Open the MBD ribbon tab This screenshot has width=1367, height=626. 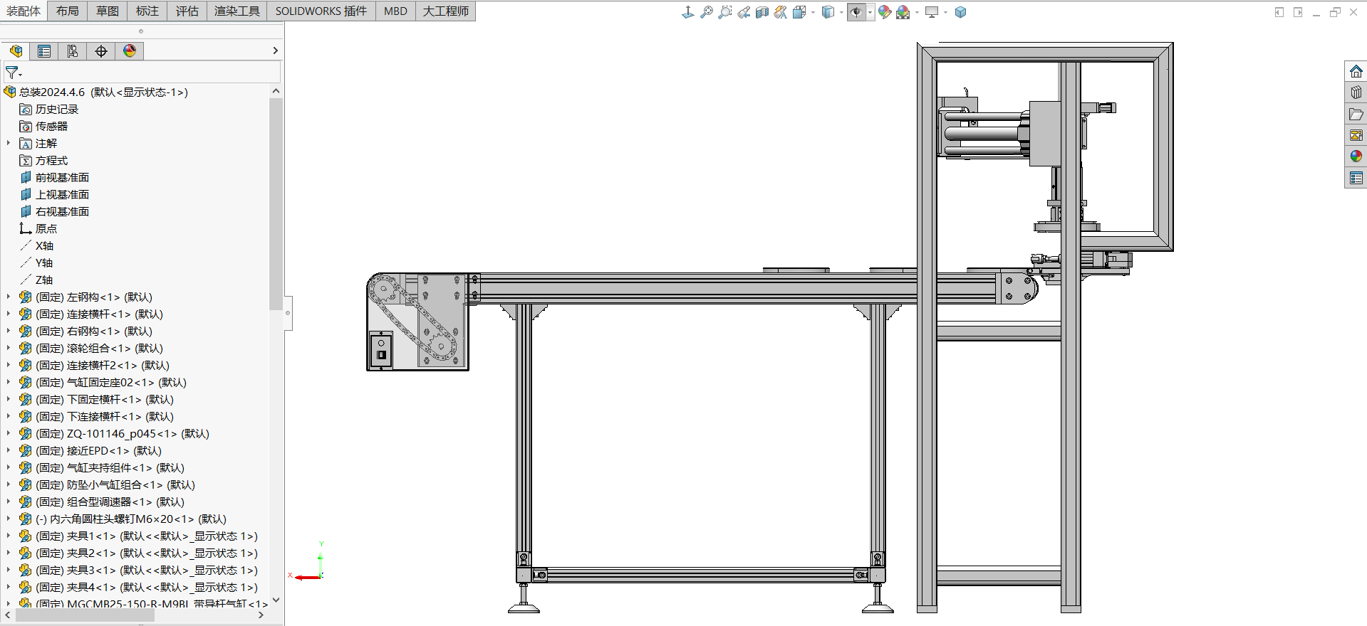[395, 11]
